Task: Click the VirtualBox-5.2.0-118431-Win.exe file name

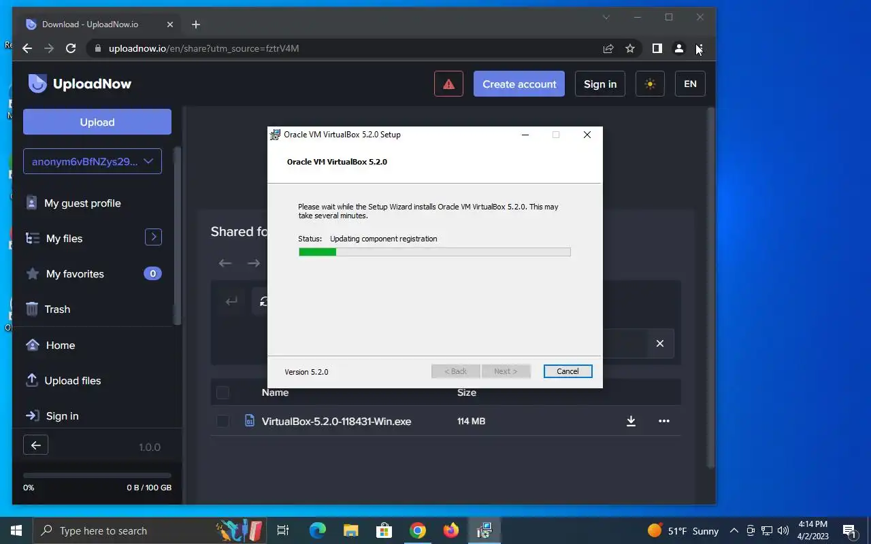Action: (x=337, y=422)
